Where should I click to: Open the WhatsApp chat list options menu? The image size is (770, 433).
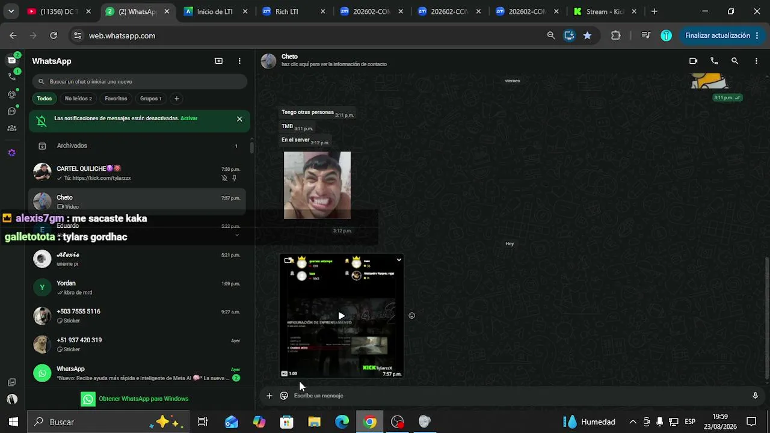[239, 61]
